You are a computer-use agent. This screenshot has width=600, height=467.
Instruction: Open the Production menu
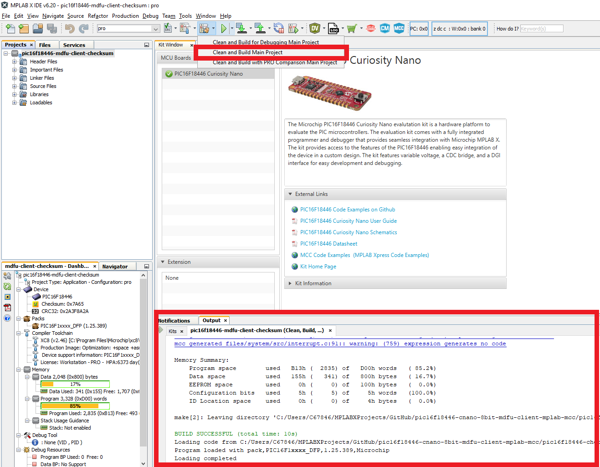(x=125, y=16)
